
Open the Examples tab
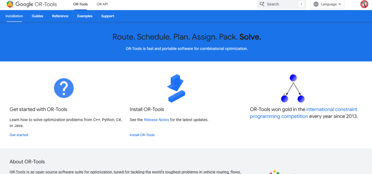[x=85, y=16]
